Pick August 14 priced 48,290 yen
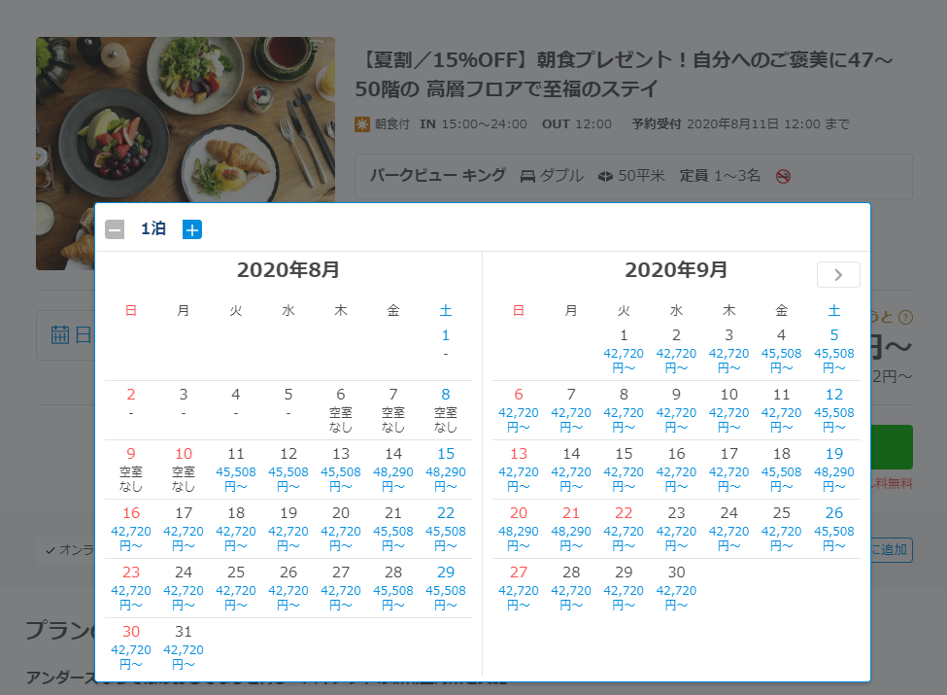Viewport: 947px width, 695px height. pyautogui.click(x=393, y=469)
